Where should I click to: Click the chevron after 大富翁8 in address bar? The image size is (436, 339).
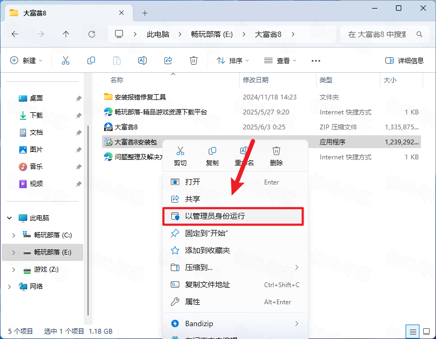pyautogui.click(x=293, y=34)
